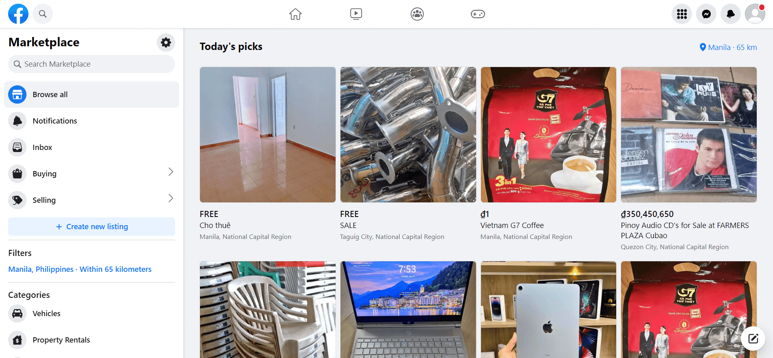773x358 pixels.
Task: Click the new message compose icon
Action: tap(753, 338)
